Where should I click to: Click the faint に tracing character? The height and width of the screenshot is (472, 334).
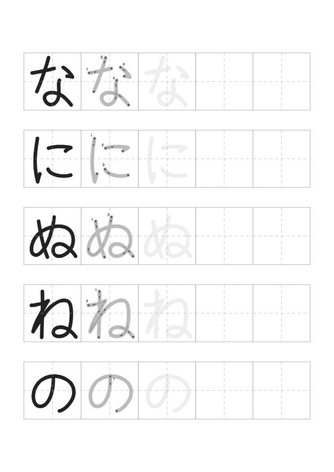167,159
